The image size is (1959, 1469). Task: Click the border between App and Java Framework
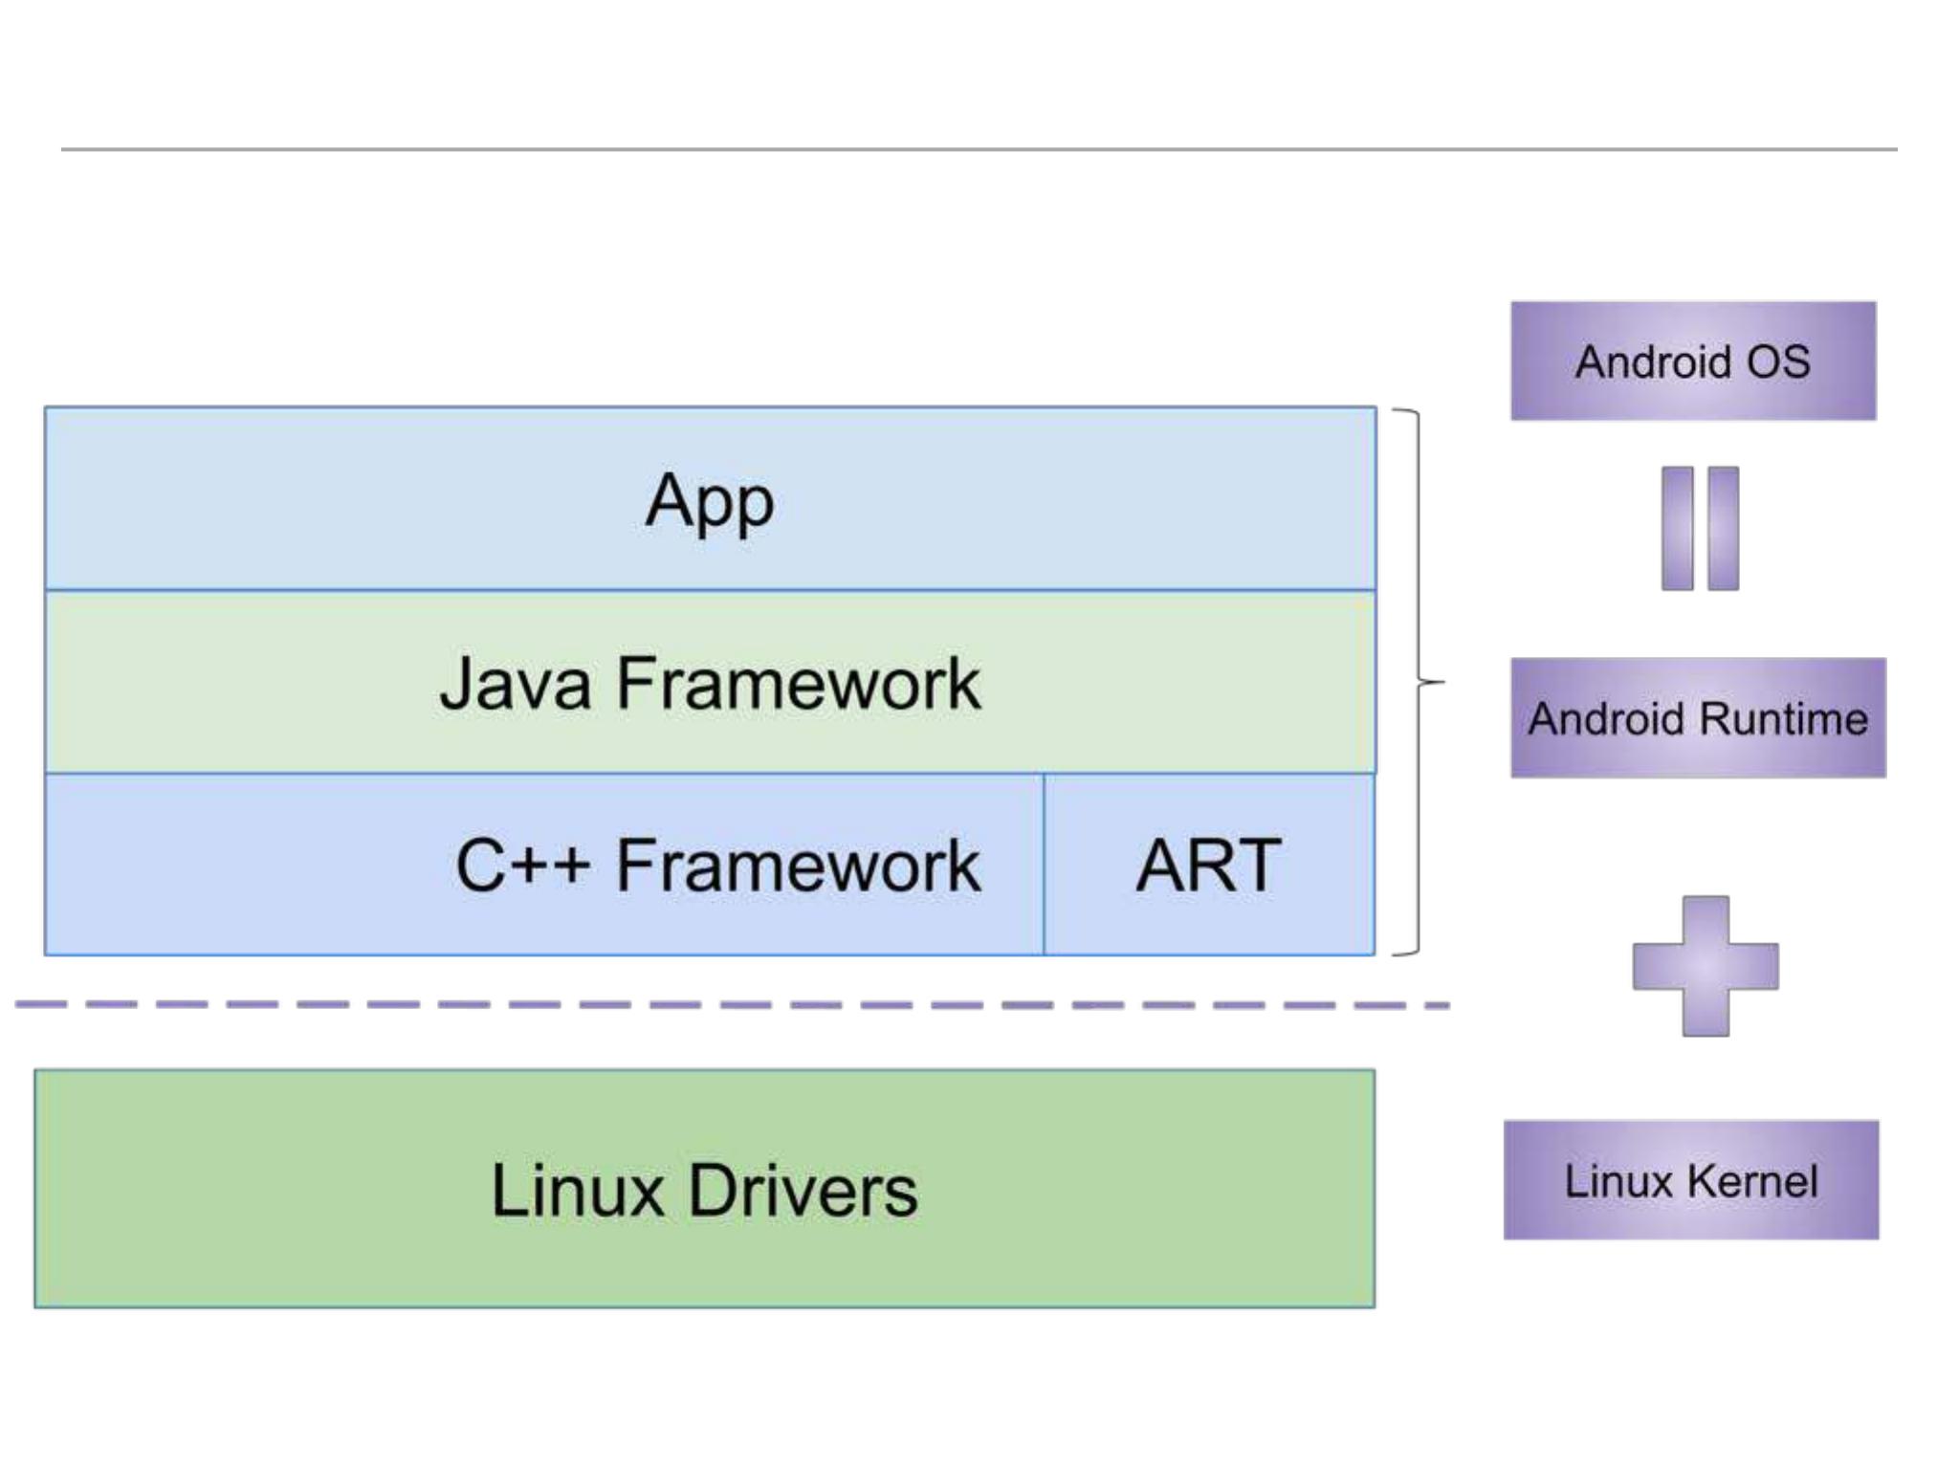[x=710, y=590]
